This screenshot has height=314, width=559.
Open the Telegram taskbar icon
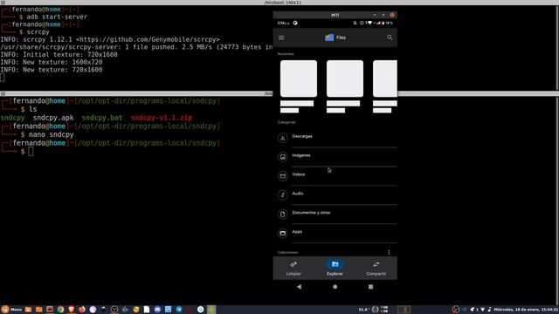[x=179, y=310]
